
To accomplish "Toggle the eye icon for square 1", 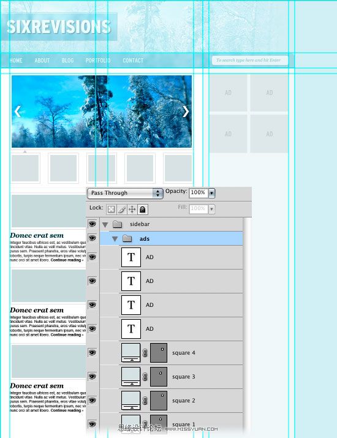I will coord(92,425).
